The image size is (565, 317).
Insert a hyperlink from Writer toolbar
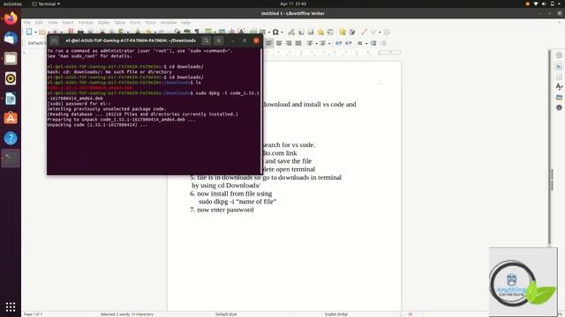[291, 32]
